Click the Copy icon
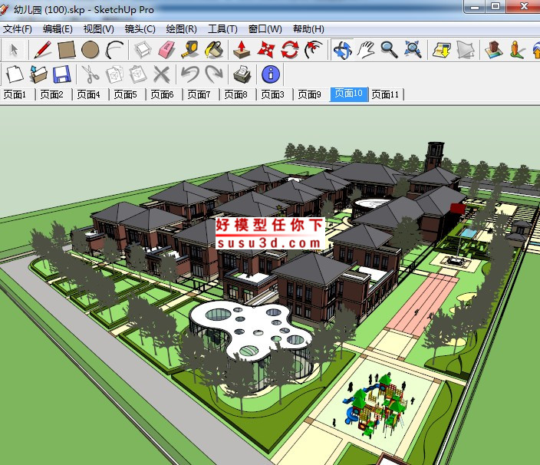The width and height of the screenshot is (540, 465). point(114,74)
